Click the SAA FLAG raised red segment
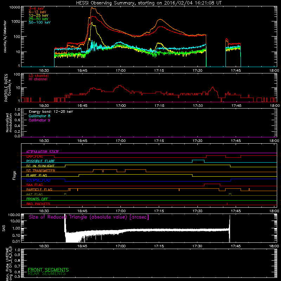281x281 pixels. tap(212, 184)
